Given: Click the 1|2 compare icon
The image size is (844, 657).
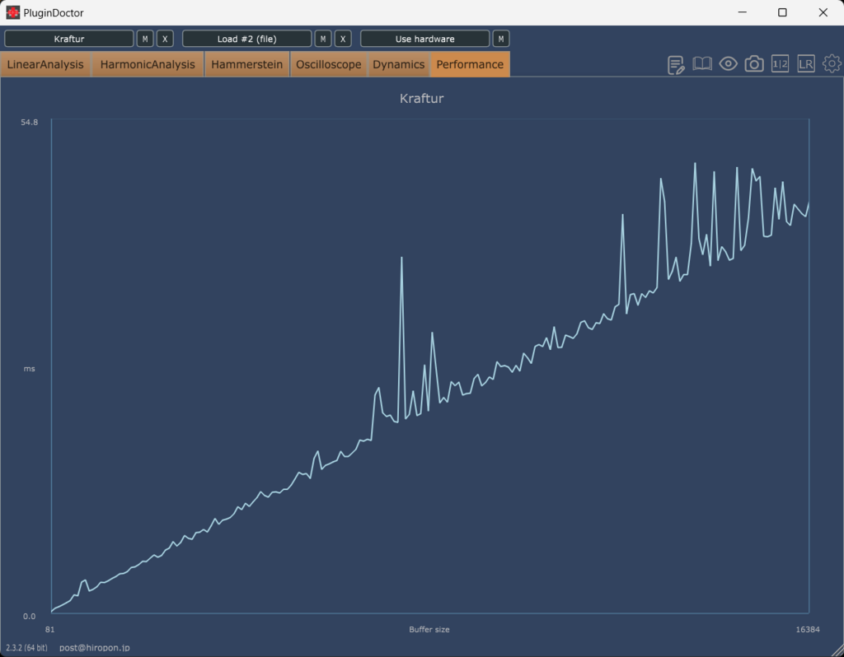Looking at the screenshot, I should pyautogui.click(x=780, y=64).
